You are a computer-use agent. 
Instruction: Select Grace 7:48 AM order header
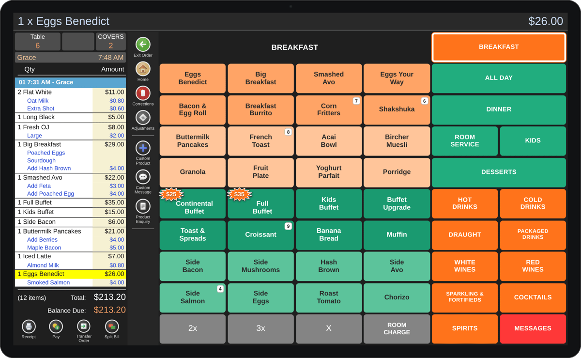point(70,57)
